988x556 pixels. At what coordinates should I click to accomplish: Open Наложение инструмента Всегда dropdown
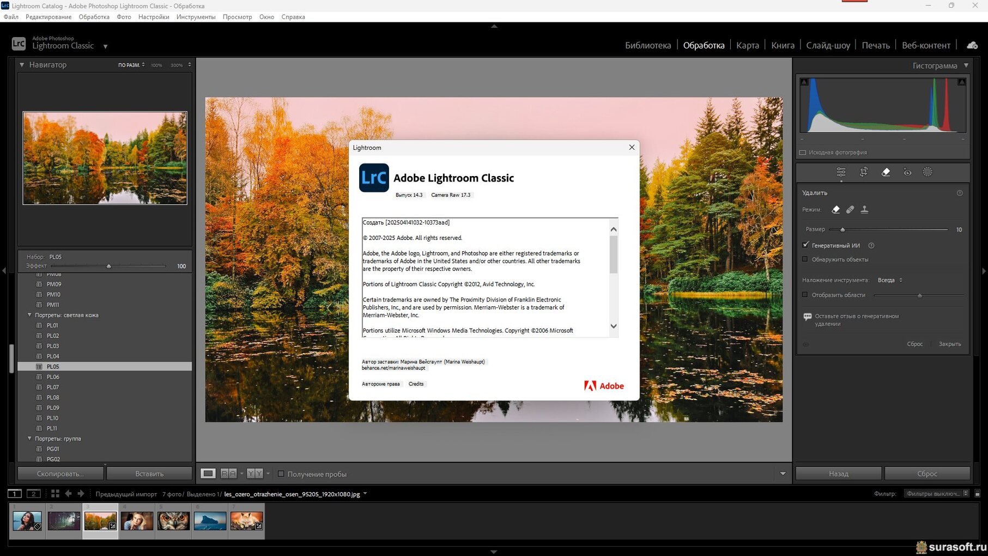click(x=890, y=280)
